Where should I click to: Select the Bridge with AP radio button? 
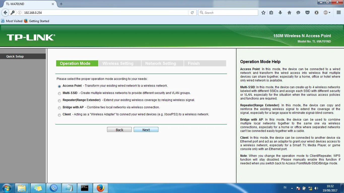[x=59, y=108]
